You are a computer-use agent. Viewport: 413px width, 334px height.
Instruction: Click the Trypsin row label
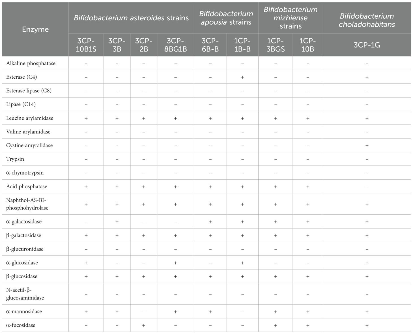click(15, 159)
